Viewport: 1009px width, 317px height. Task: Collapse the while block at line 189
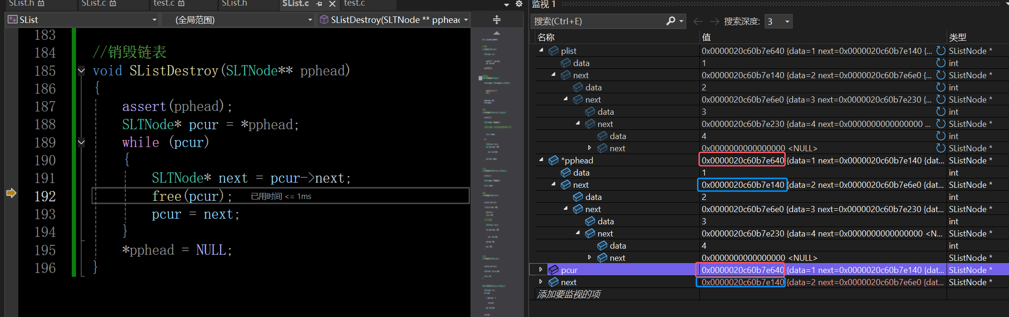(x=81, y=142)
